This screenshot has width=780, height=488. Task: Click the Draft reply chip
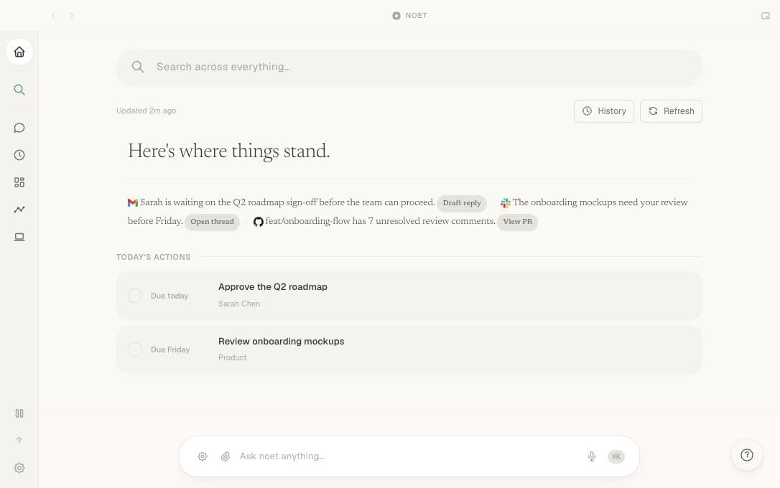(462, 203)
